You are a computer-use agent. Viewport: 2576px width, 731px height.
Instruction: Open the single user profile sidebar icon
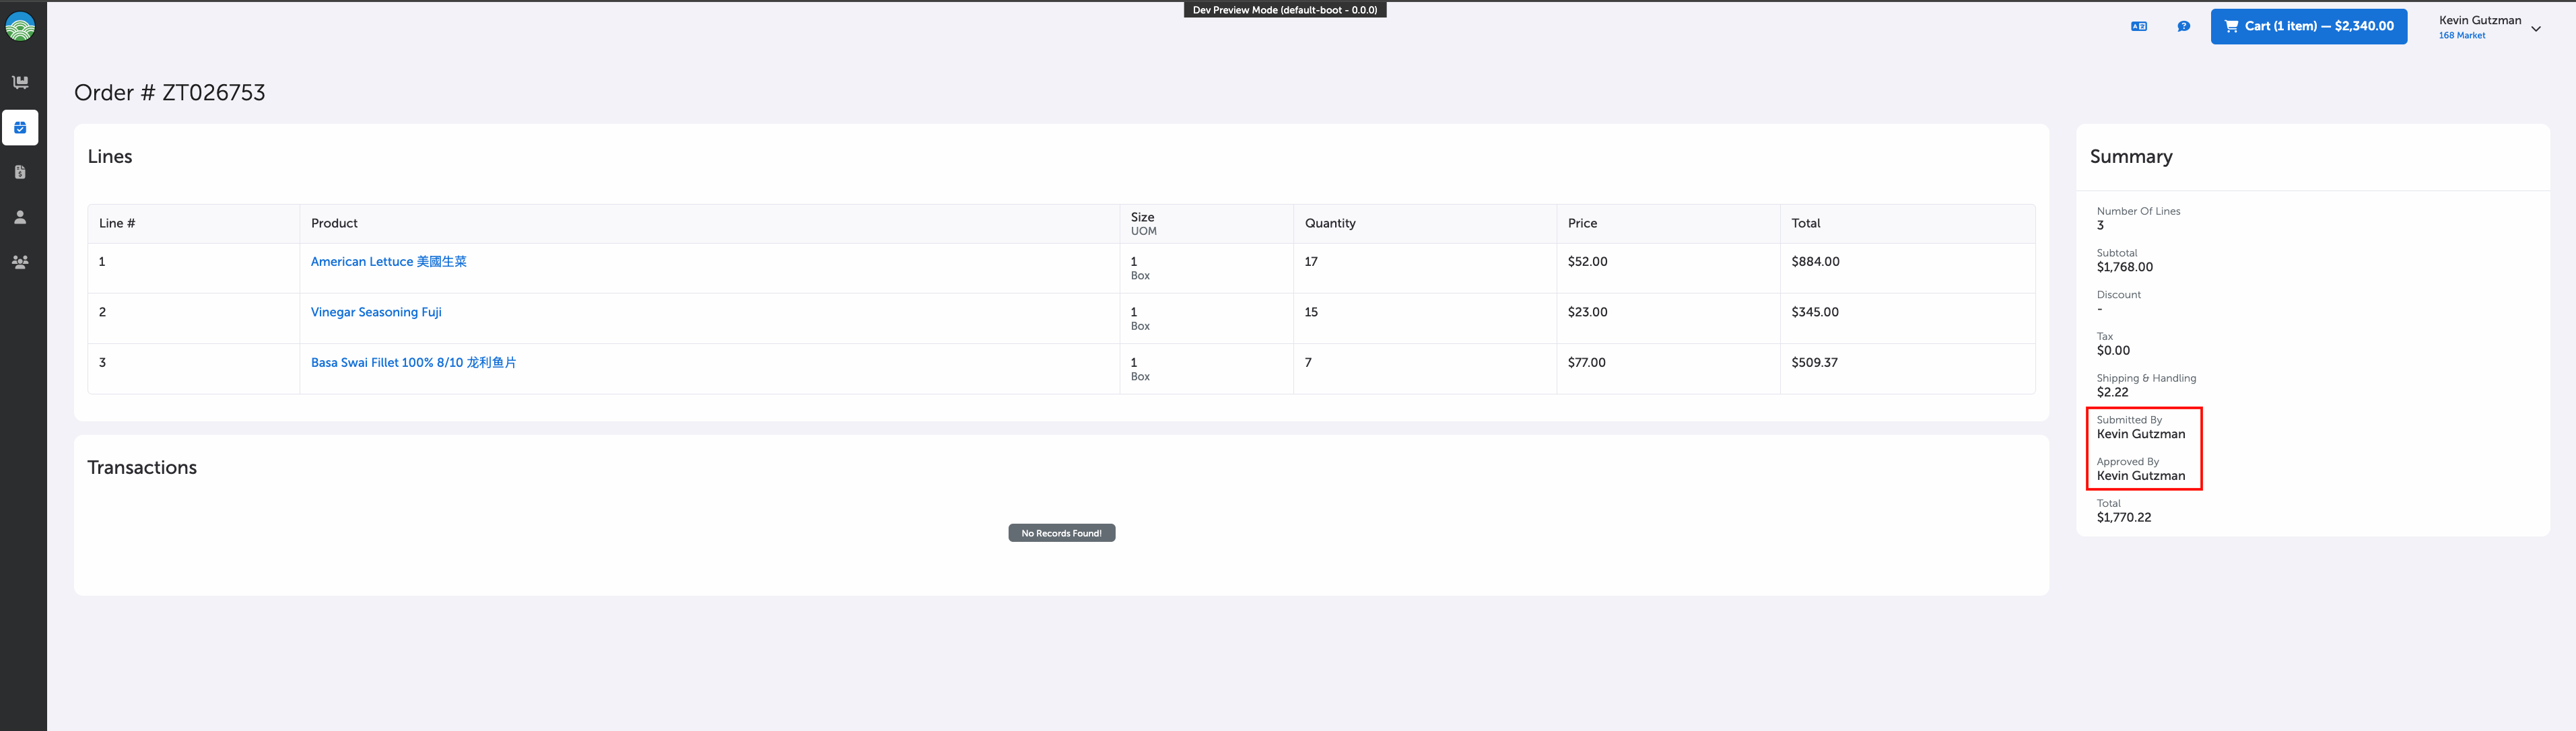(20, 217)
